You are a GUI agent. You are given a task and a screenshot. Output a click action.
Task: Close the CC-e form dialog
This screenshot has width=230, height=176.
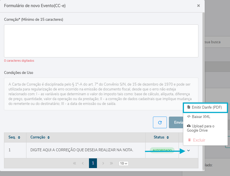[x=198, y=5]
